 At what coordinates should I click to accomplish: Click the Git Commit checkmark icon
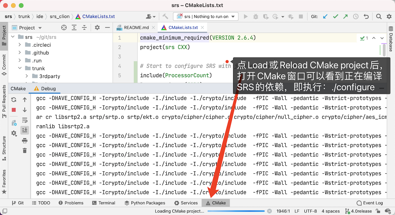(x=335, y=16)
